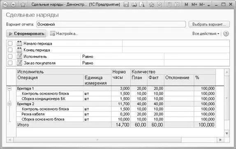Click the horizontal scroll right arrow
This screenshot has width=236, height=149.
(x=220, y=140)
